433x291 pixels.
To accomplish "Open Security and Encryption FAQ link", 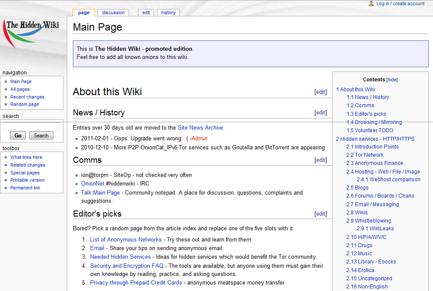I will (x=126, y=266).
